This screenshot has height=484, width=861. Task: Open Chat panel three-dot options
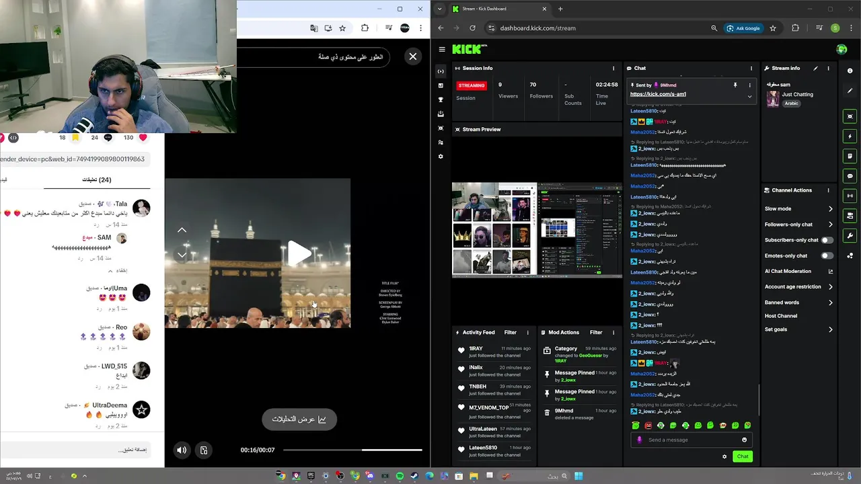[x=751, y=68]
